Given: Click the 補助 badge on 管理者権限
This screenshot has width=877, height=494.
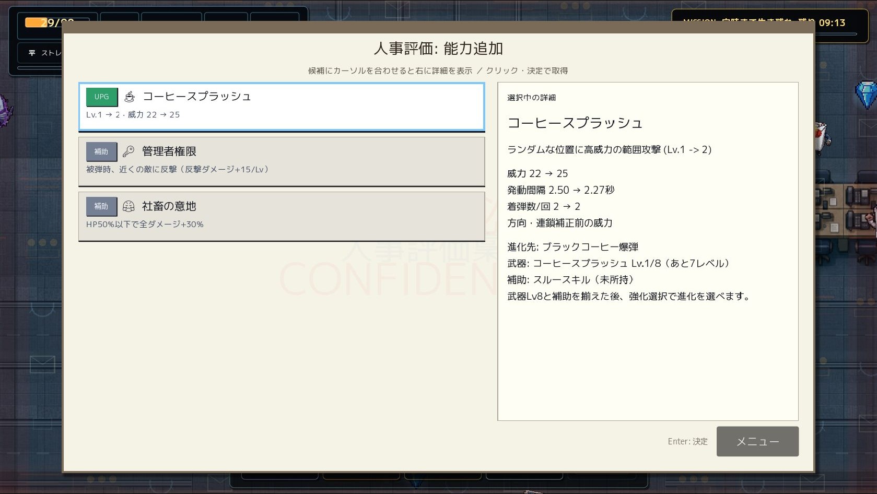Looking at the screenshot, I should (101, 151).
